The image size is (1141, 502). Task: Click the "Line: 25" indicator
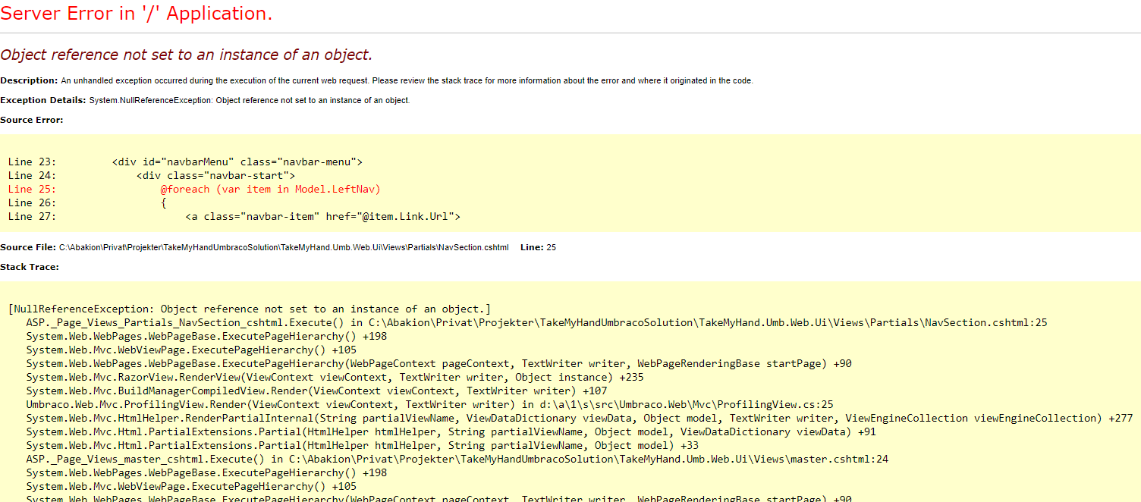tap(538, 248)
